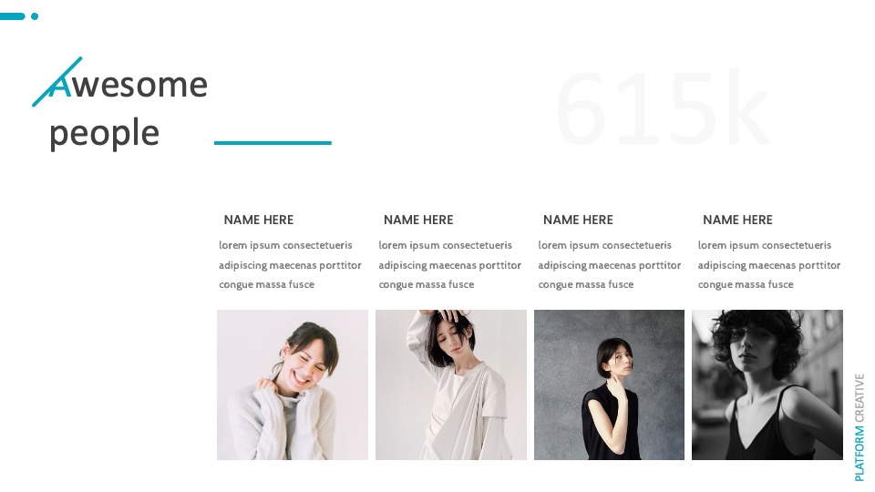Click the small teal dot beside the top dash
The width and height of the screenshot is (875, 492).
click(35, 16)
